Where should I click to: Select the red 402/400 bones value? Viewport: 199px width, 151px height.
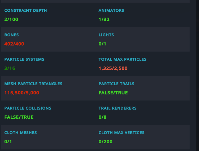pyautogui.click(x=14, y=44)
